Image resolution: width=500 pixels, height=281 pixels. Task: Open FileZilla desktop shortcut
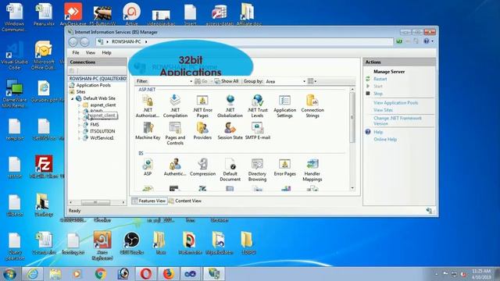click(x=44, y=166)
